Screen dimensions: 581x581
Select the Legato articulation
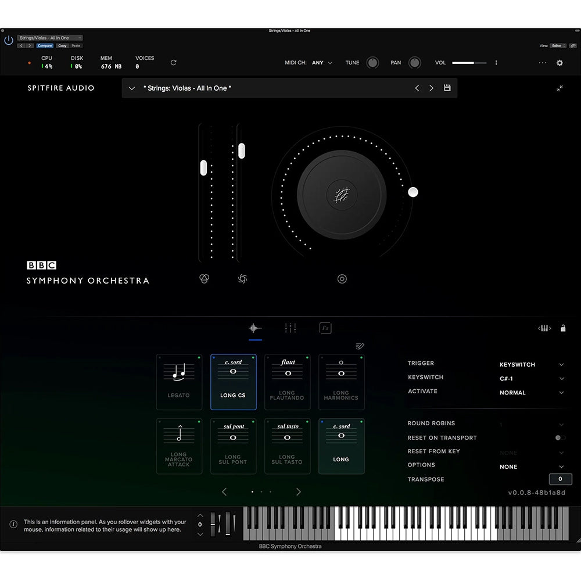(x=179, y=382)
